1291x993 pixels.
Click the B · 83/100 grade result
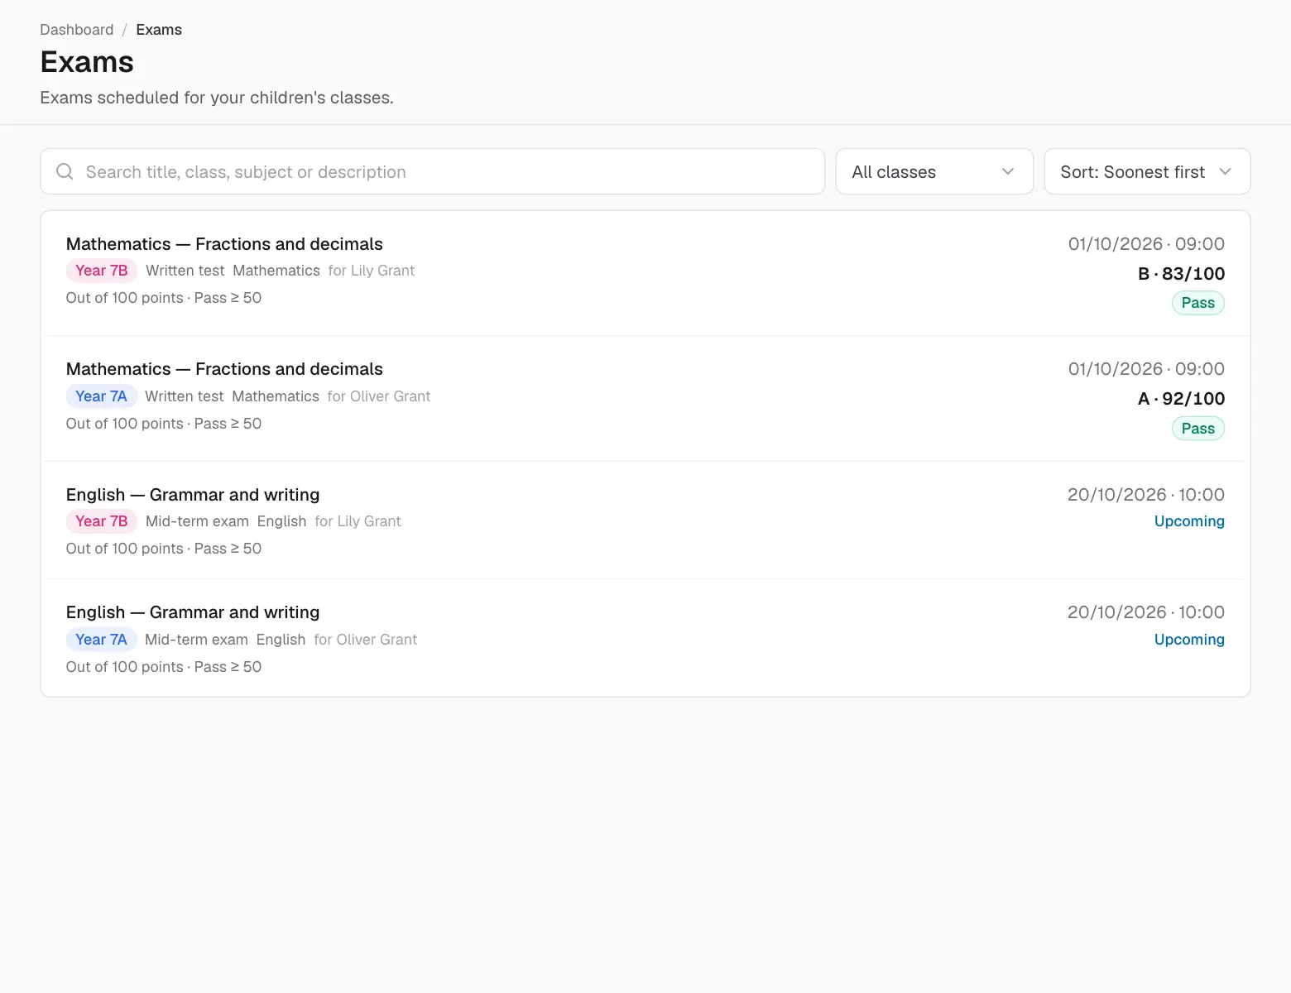click(1181, 274)
